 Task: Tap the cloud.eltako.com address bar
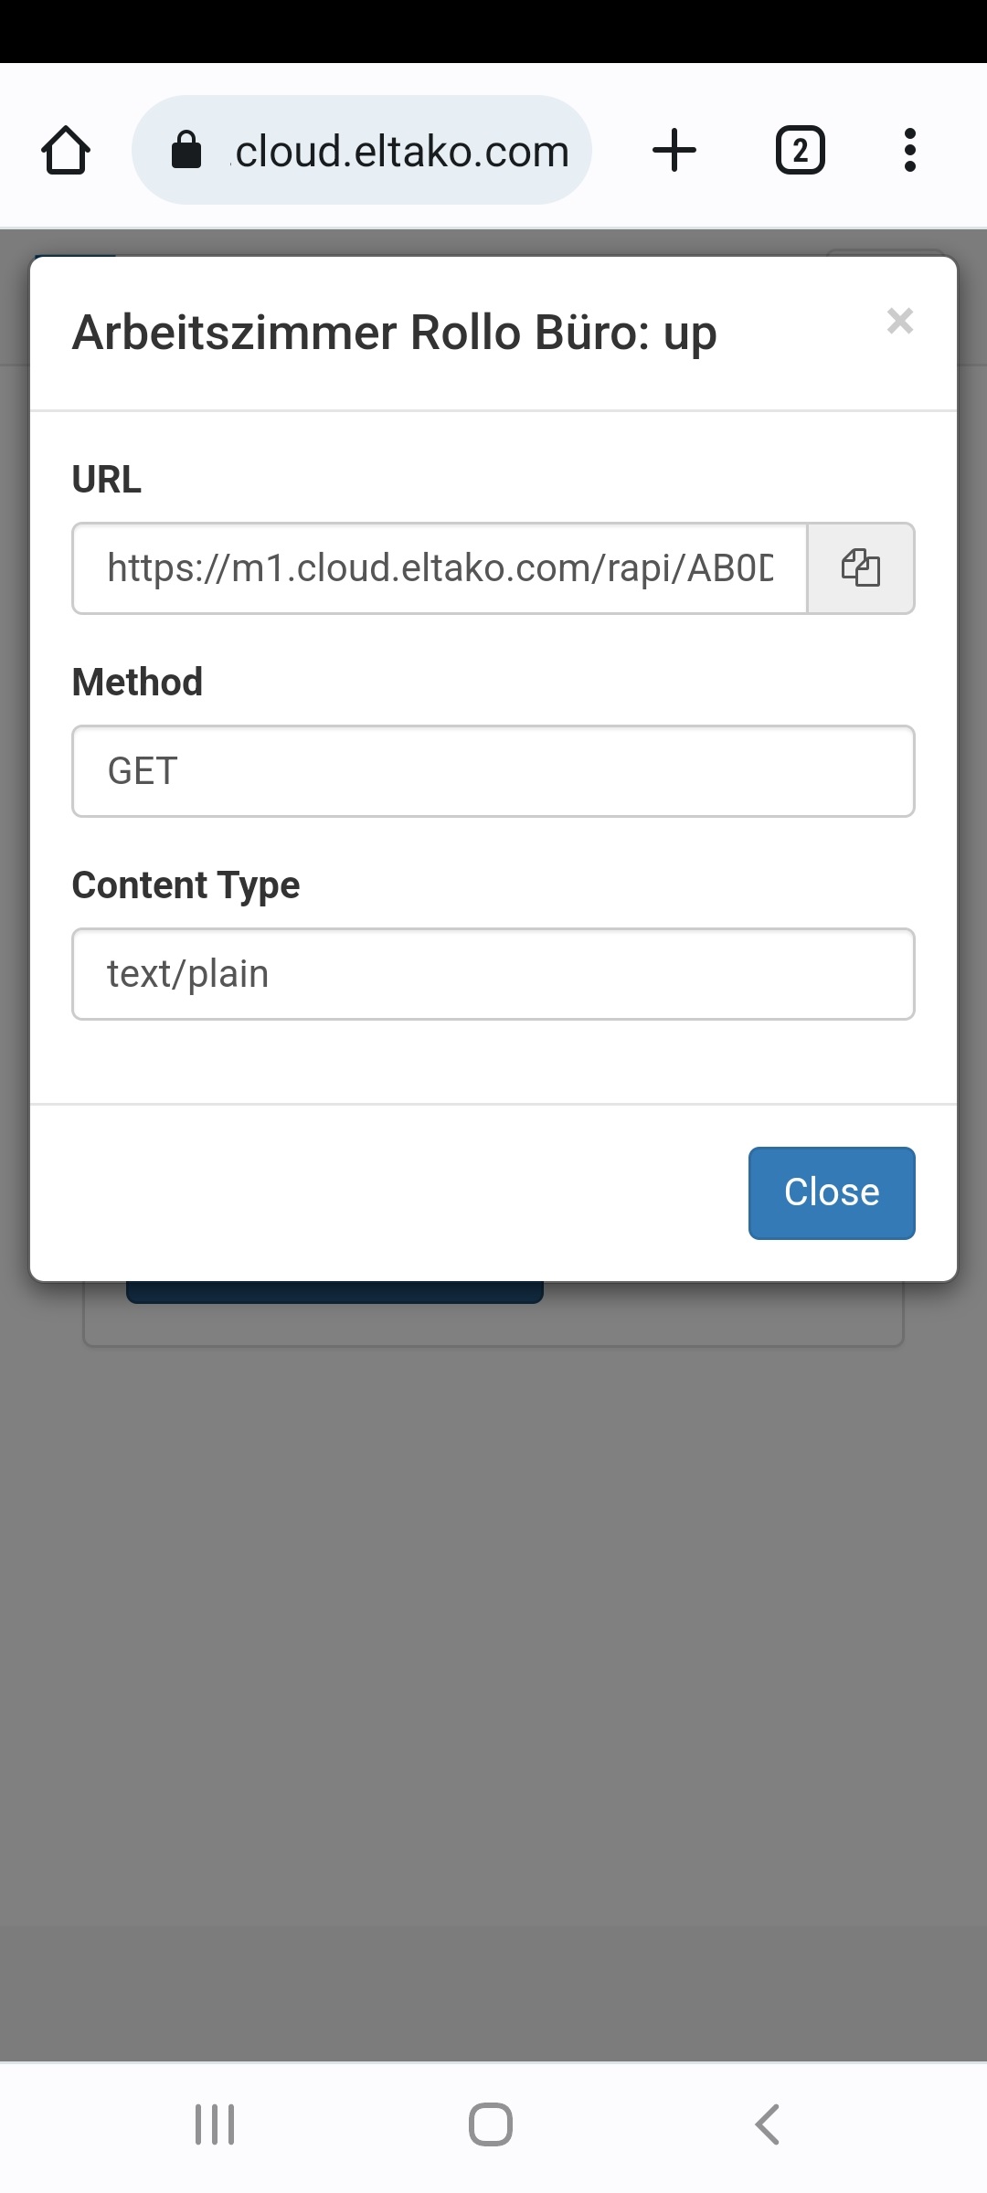click(402, 151)
